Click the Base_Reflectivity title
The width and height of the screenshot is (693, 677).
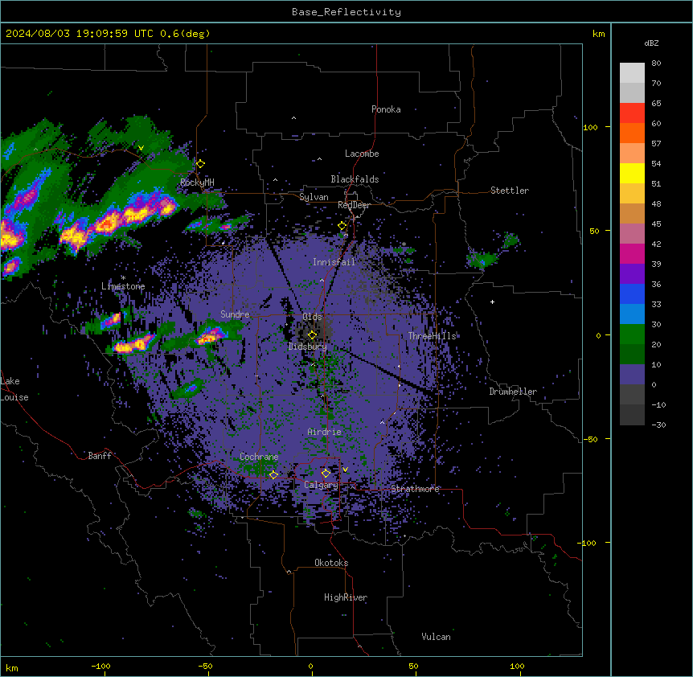coord(346,12)
